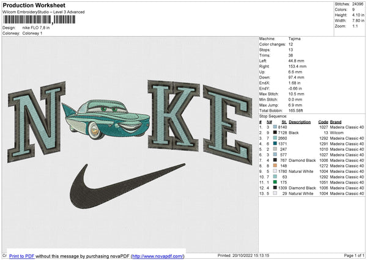Click the Height value '4.10 in'
Image resolution: width=367 pixels, height=260 pixels.
358,15
